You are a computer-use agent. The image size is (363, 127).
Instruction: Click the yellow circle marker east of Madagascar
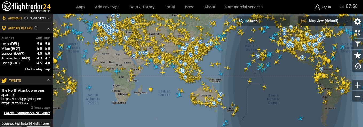tap(151, 89)
